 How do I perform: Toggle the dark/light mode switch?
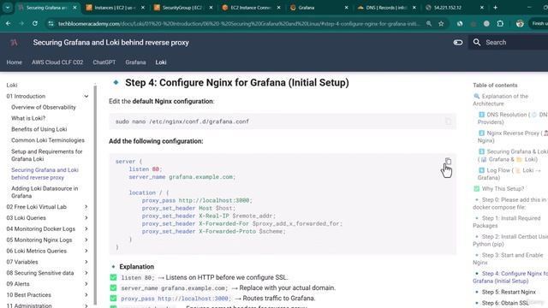(458, 42)
